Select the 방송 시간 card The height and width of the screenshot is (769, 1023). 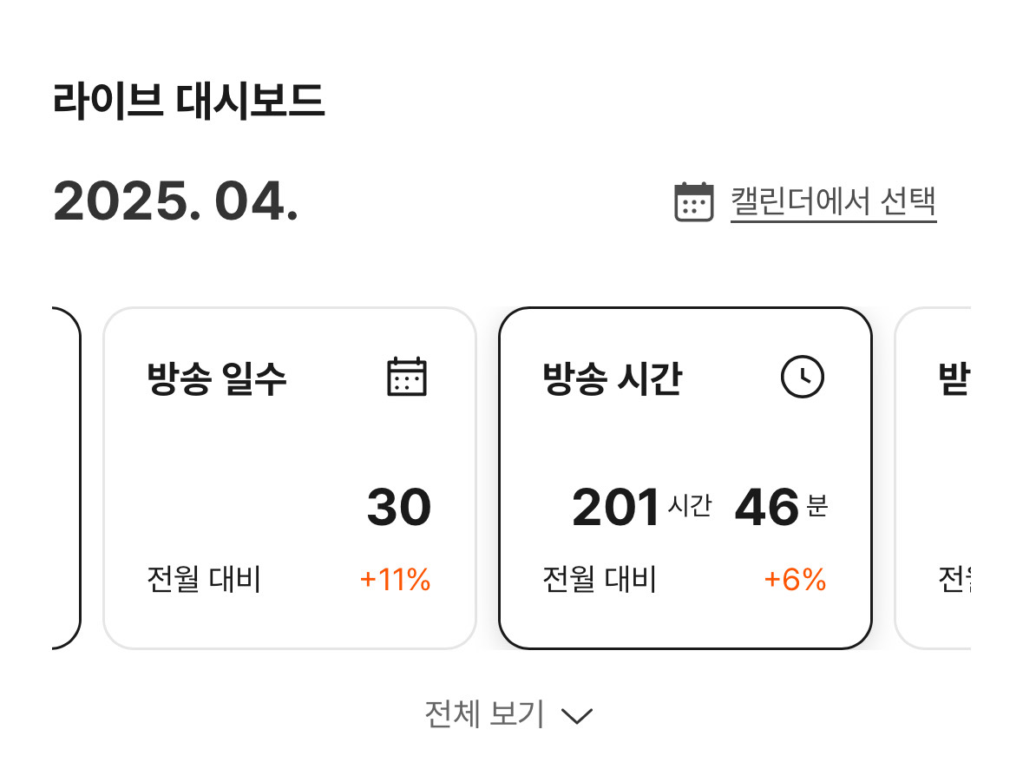(x=685, y=478)
